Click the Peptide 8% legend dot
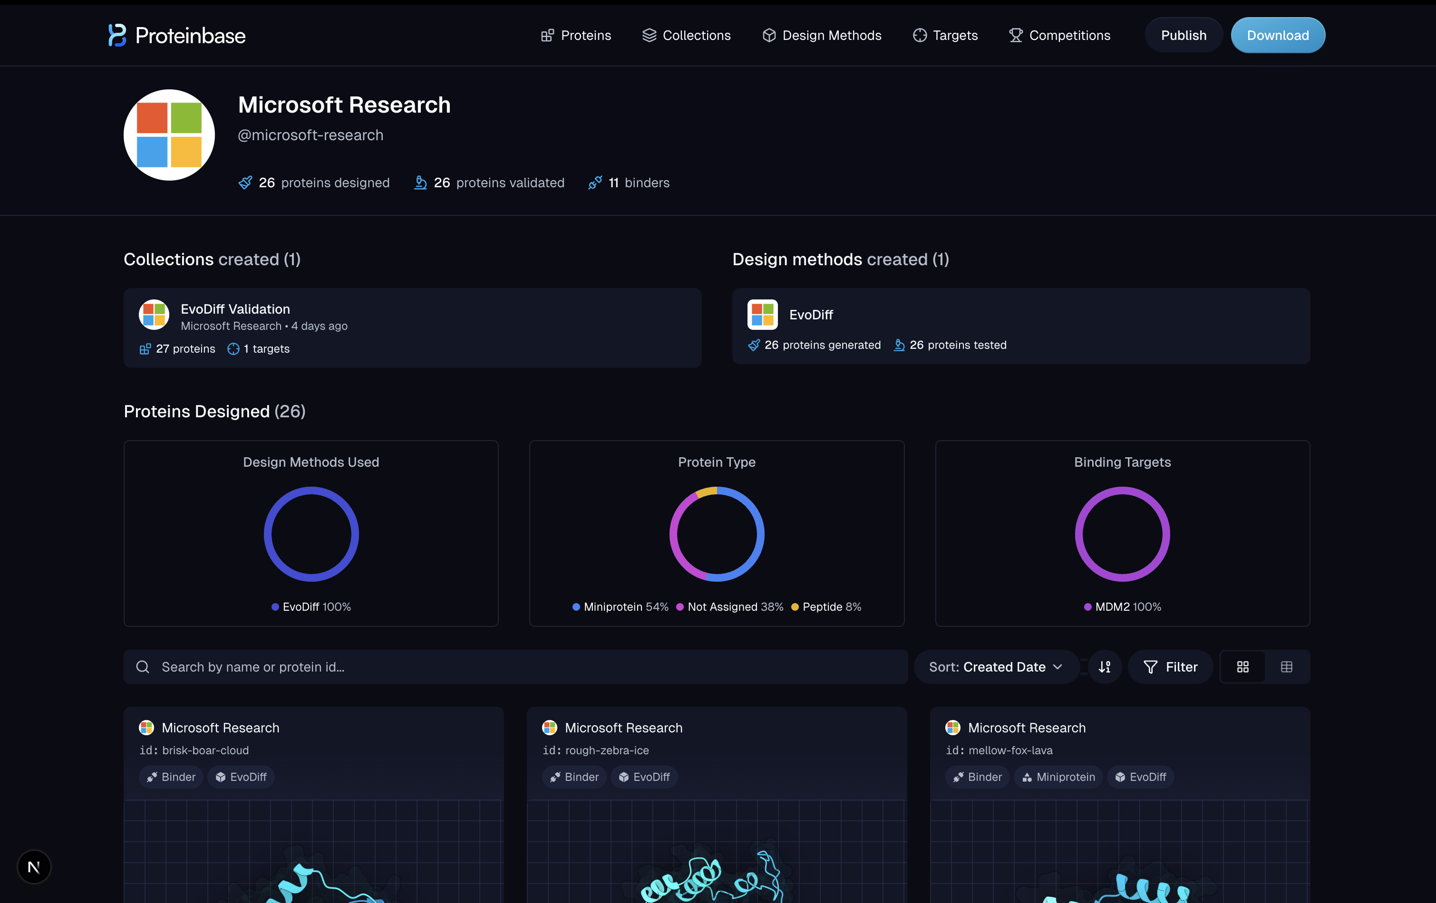 point(795,607)
